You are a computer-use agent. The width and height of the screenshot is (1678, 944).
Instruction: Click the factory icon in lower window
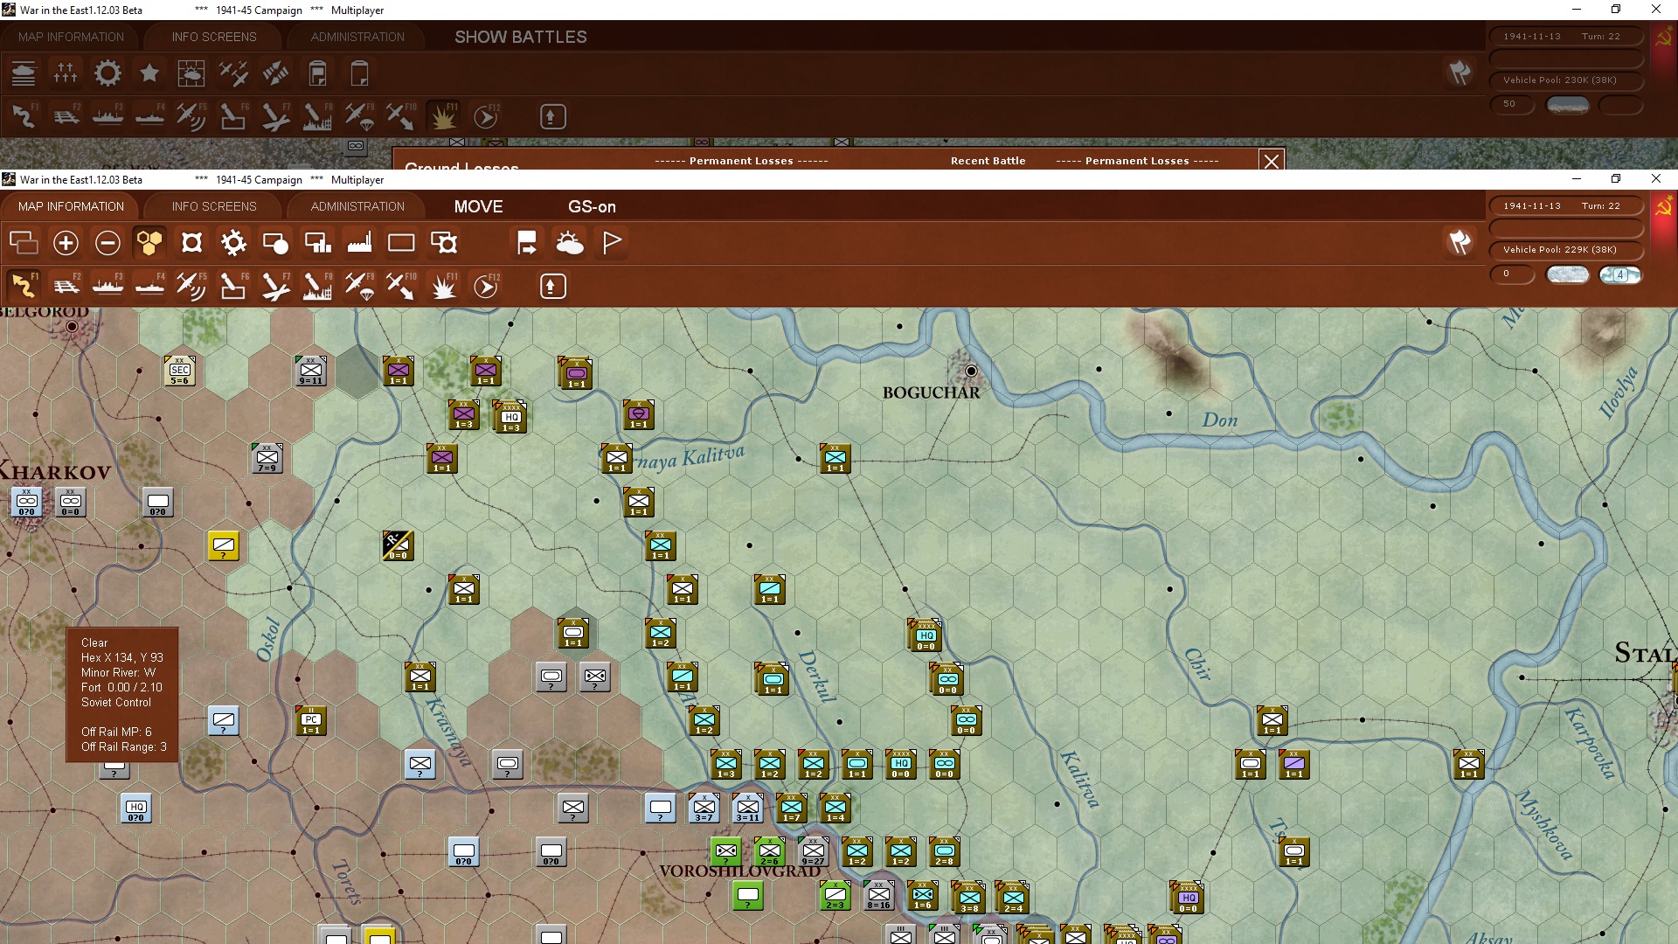click(359, 243)
